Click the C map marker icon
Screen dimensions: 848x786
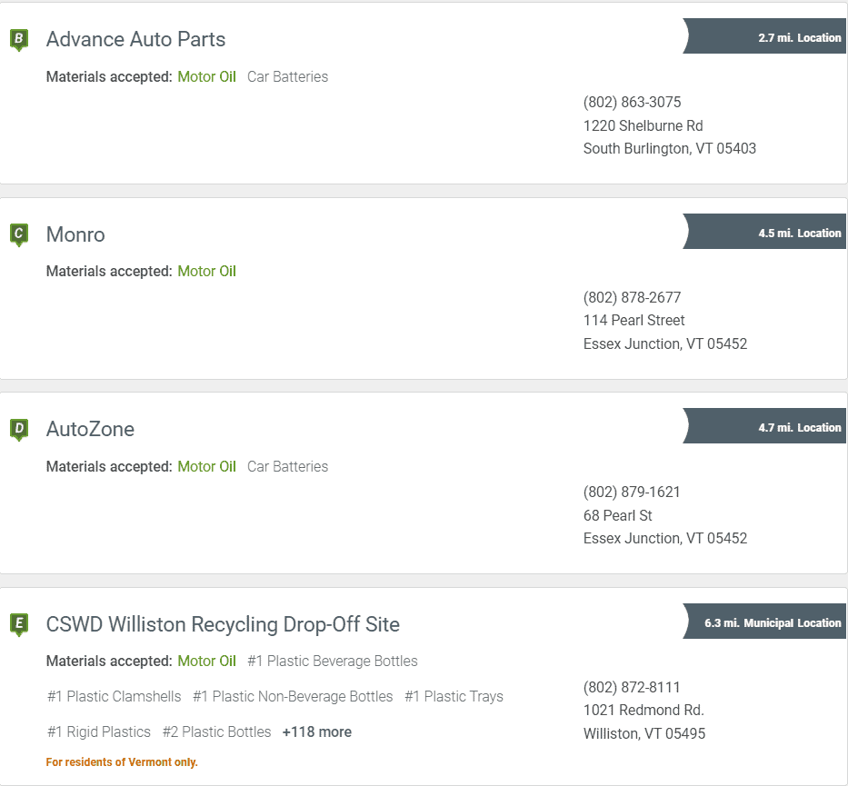[18, 234]
